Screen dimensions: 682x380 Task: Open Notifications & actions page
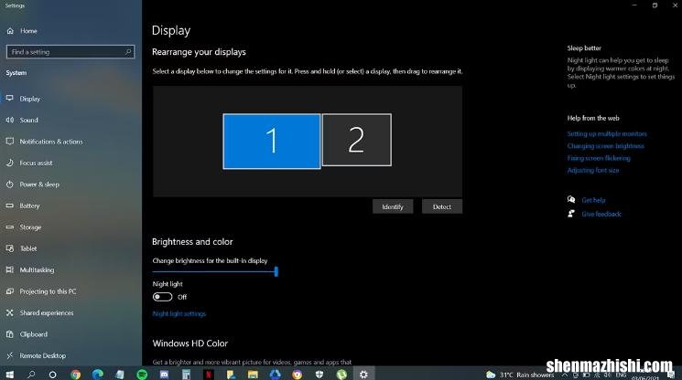(x=51, y=142)
